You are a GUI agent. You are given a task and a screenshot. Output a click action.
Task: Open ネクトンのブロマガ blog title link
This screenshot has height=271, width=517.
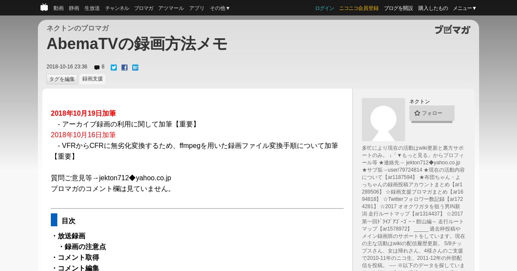pyautogui.click(x=78, y=28)
